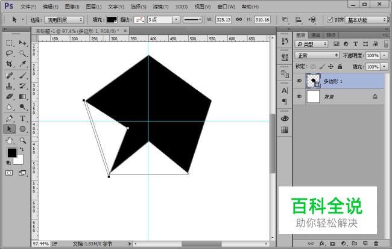Viewport: 392px width, 249px height.
Task: Open the fill color swatch in options bar
Action: [x=112, y=20]
